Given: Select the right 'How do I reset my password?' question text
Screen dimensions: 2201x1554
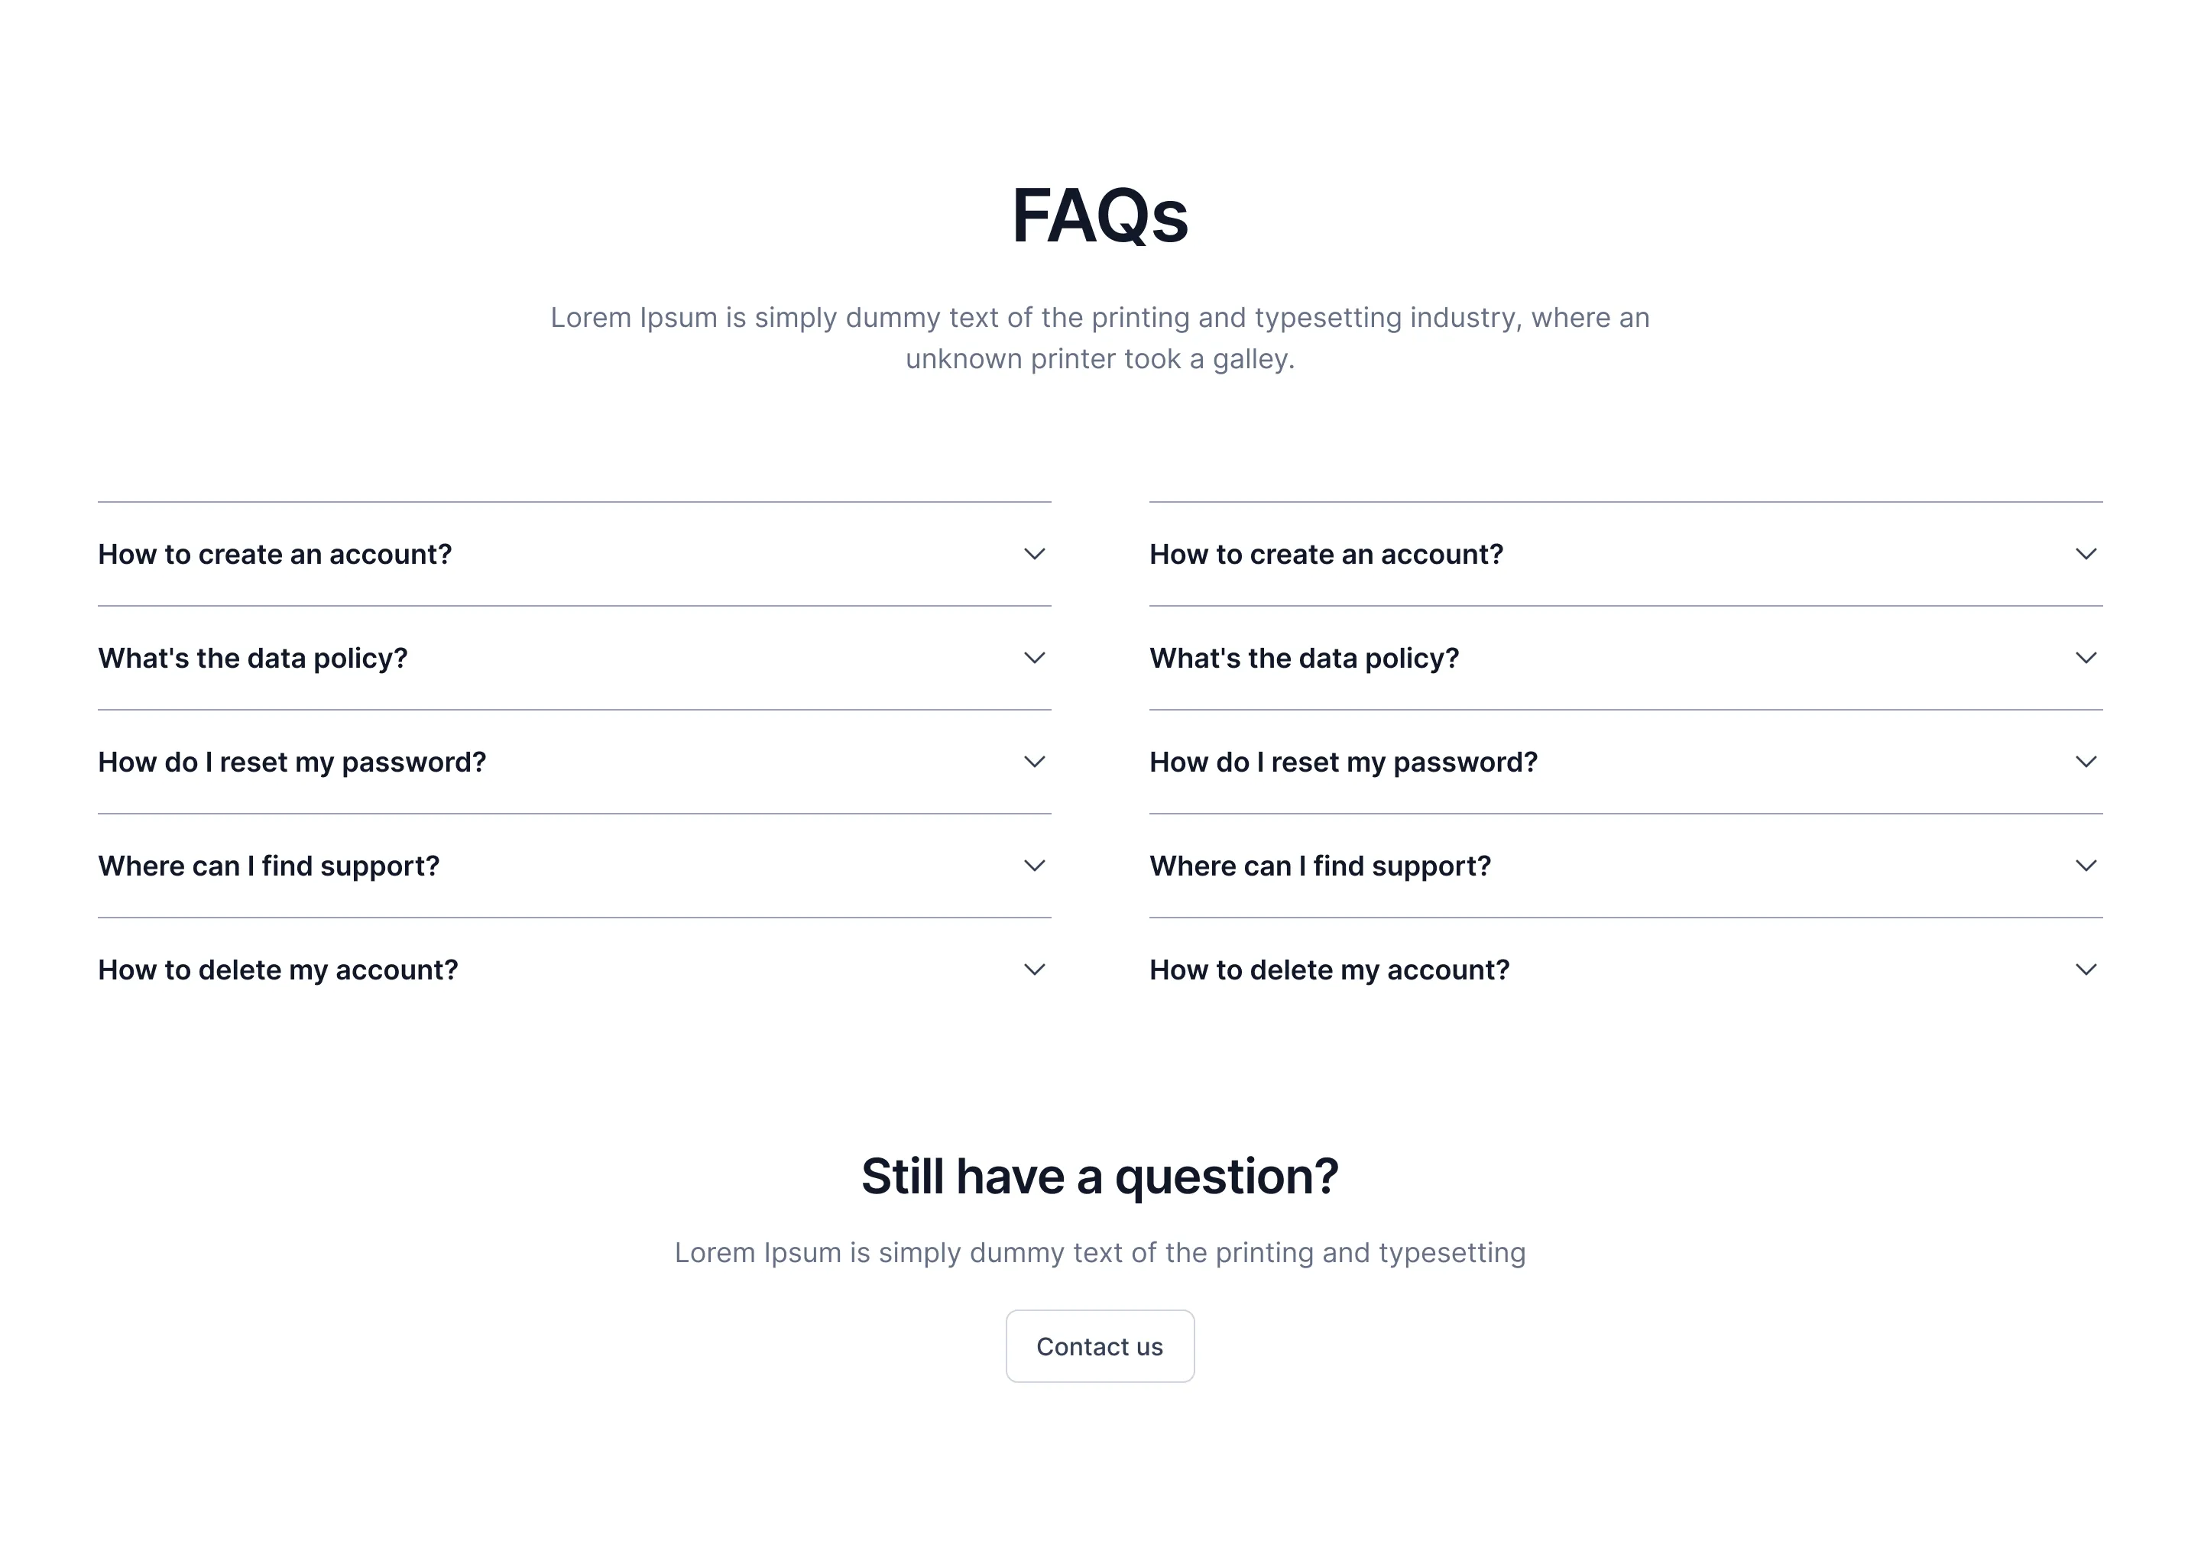Looking at the screenshot, I should tap(1344, 762).
